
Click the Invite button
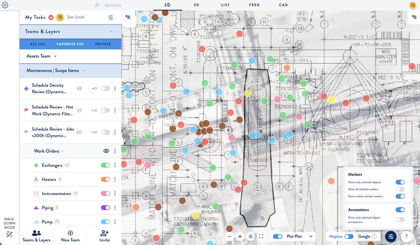click(104, 236)
